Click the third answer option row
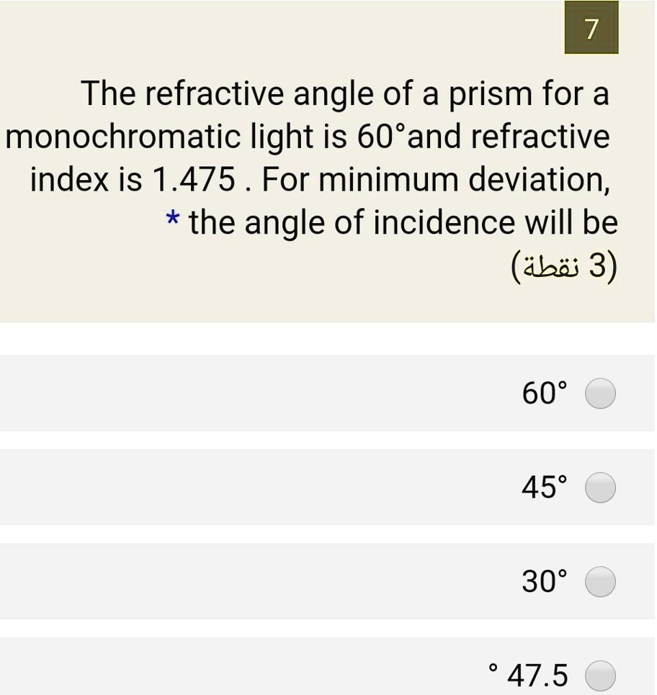Viewport: 657px width, 695px height. click(x=328, y=581)
